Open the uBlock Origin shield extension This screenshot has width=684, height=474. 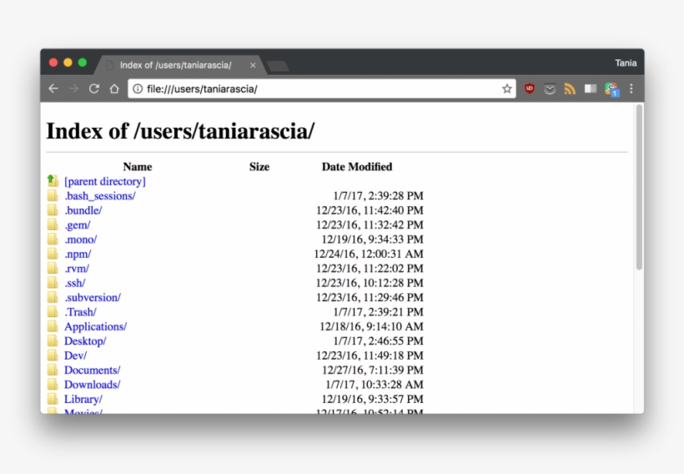click(530, 88)
